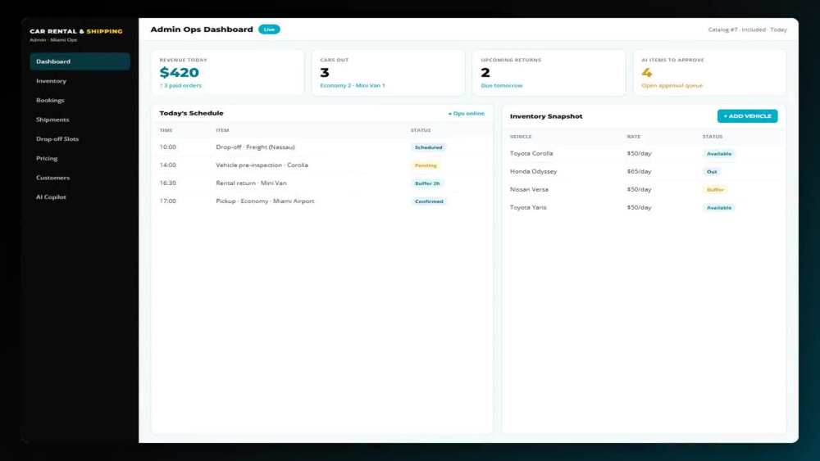Click the Pending status badge
Screen dimensions: 820x461
coord(426,165)
